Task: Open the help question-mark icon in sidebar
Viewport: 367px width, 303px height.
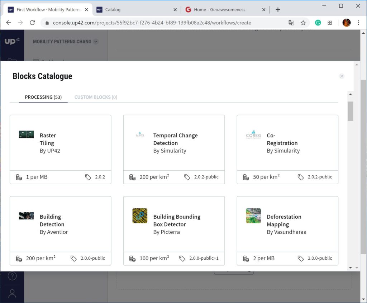Action: (x=12, y=276)
